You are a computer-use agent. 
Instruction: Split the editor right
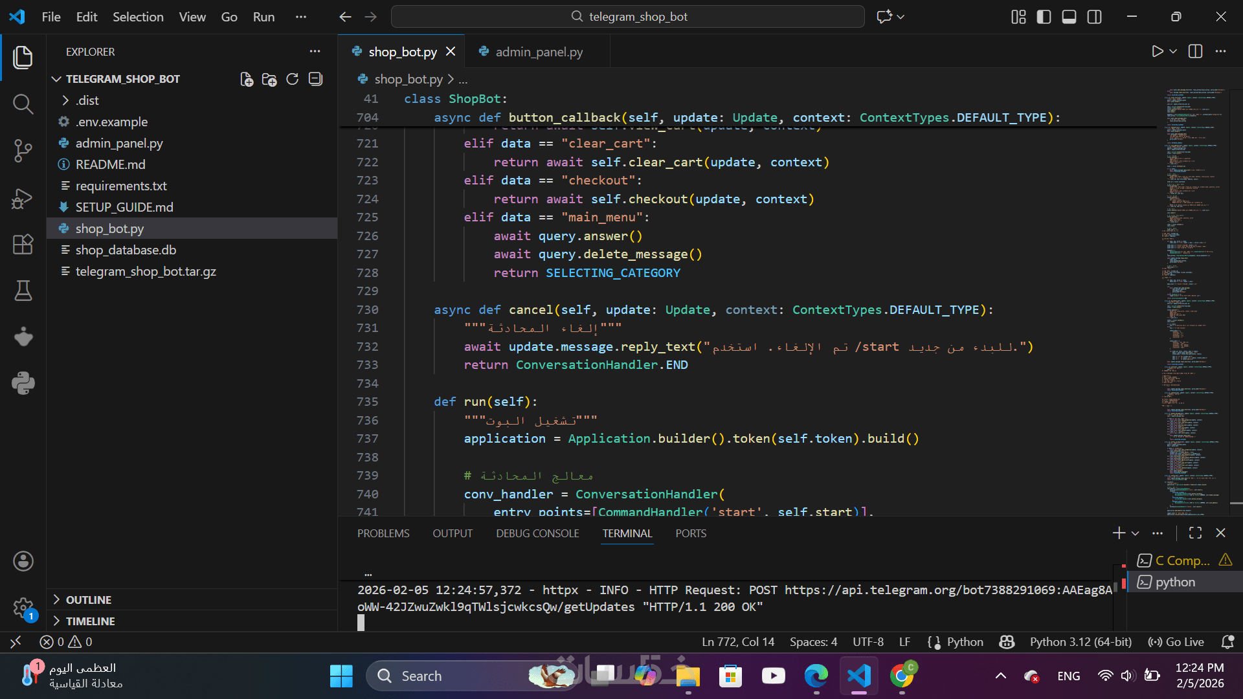1195,52
